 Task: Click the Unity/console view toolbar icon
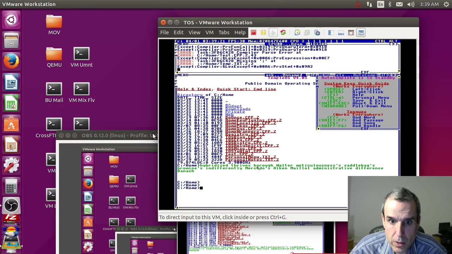pos(361,32)
